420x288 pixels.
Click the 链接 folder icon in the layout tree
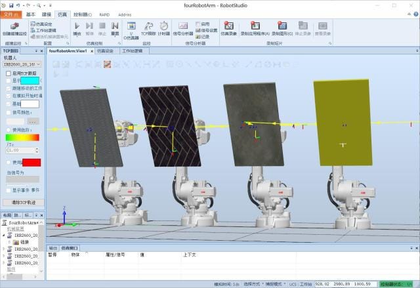pos(16,242)
